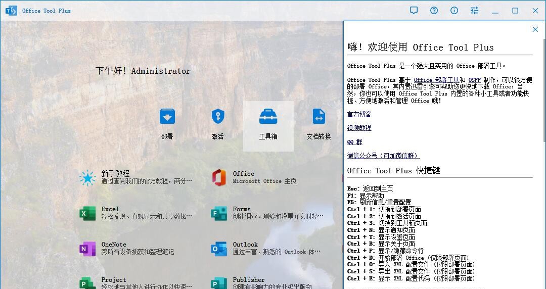Select the 新手教程 tile title

pos(115,173)
